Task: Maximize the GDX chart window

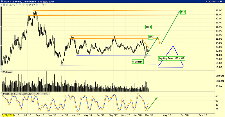Action: coord(221,1)
